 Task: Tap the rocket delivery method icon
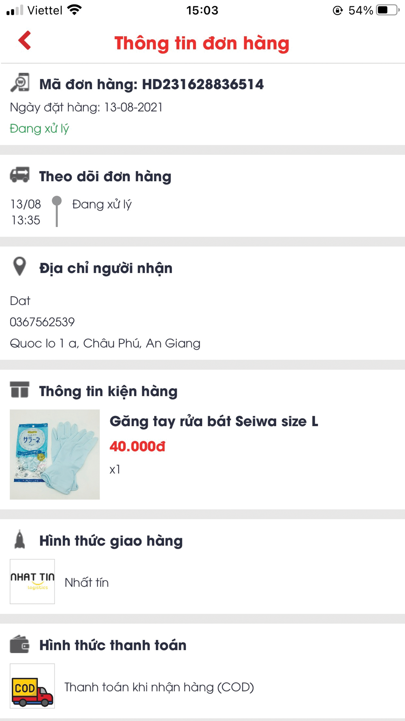[19, 539]
